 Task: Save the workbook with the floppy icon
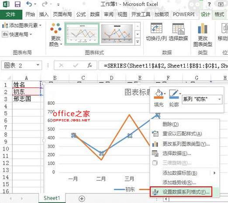pyautogui.click(x=17, y=4)
